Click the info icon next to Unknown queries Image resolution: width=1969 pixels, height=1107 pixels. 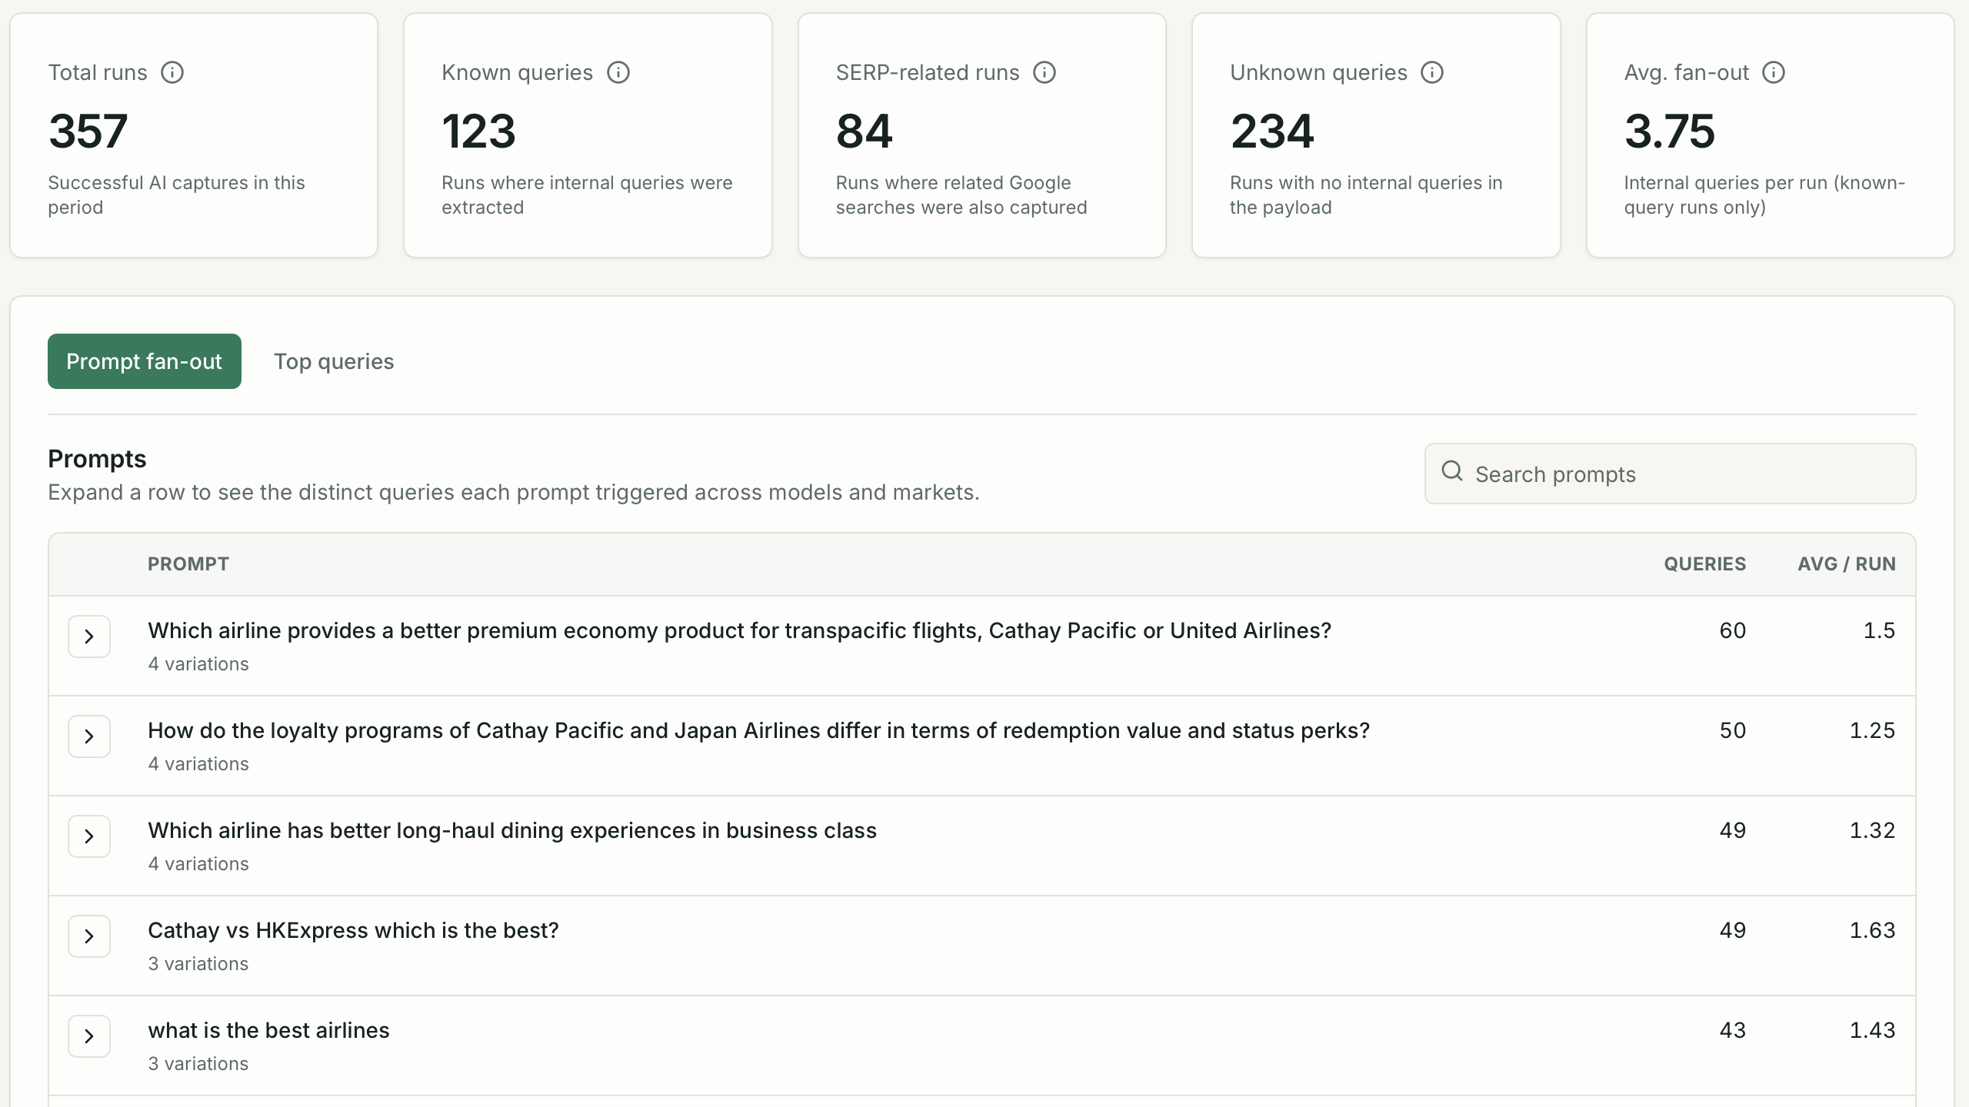click(x=1432, y=72)
